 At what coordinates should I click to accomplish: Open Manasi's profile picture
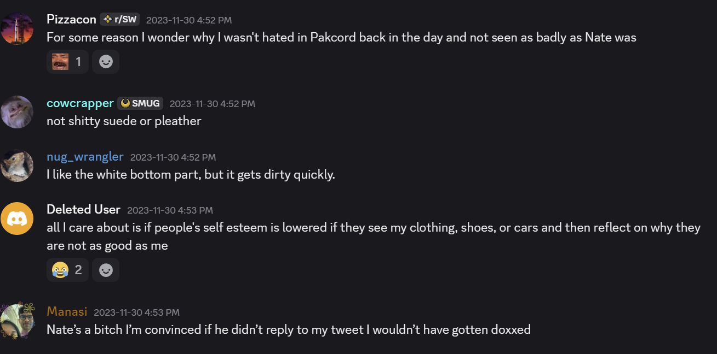tap(17, 321)
